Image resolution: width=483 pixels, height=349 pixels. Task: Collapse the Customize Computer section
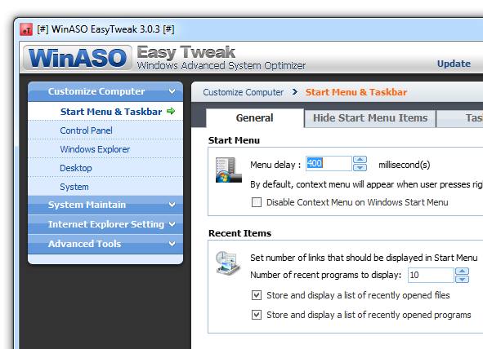click(x=105, y=91)
